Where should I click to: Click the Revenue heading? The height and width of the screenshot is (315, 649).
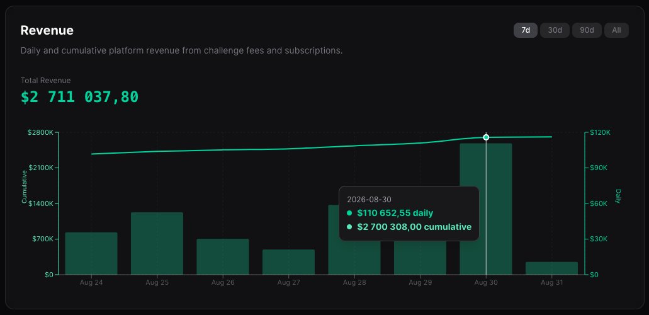click(x=47, y=30)
